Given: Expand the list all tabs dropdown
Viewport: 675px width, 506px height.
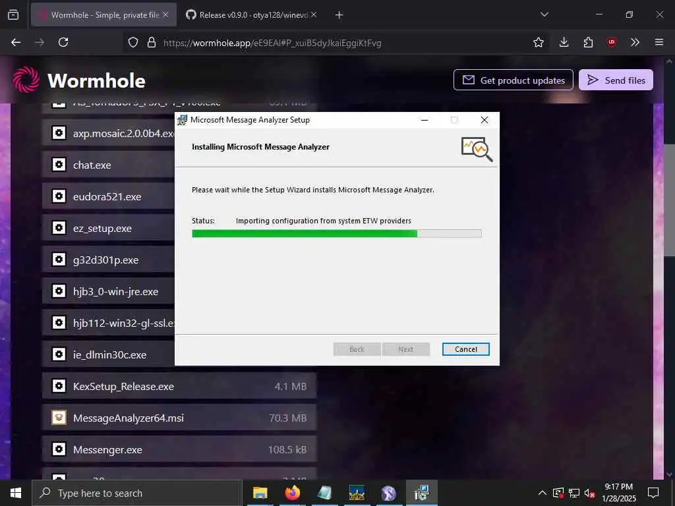Looking at the screenshot, I should [x=544, y=14].
